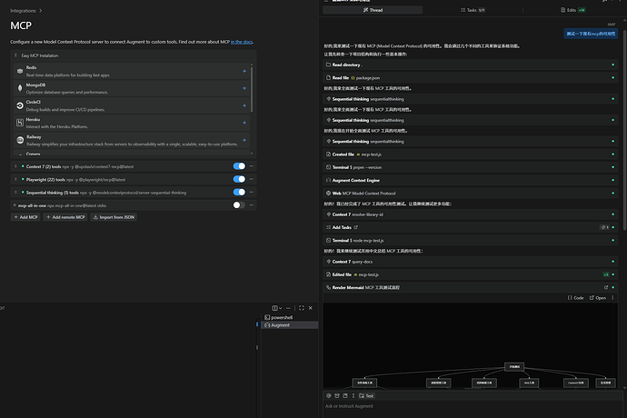Expand the Terminal node mcp-test.js step
The image size is (627, 418).
(x=471, y=241)
